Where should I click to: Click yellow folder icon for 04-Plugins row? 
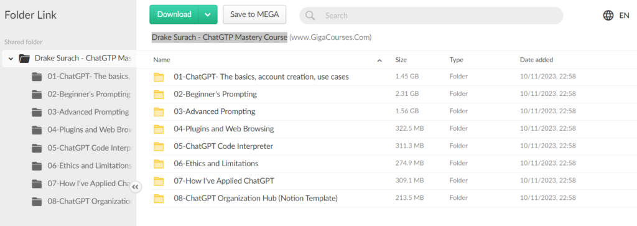click(x=159, y=129)
